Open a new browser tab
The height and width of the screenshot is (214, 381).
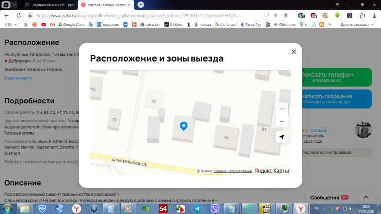pos(141,5)
